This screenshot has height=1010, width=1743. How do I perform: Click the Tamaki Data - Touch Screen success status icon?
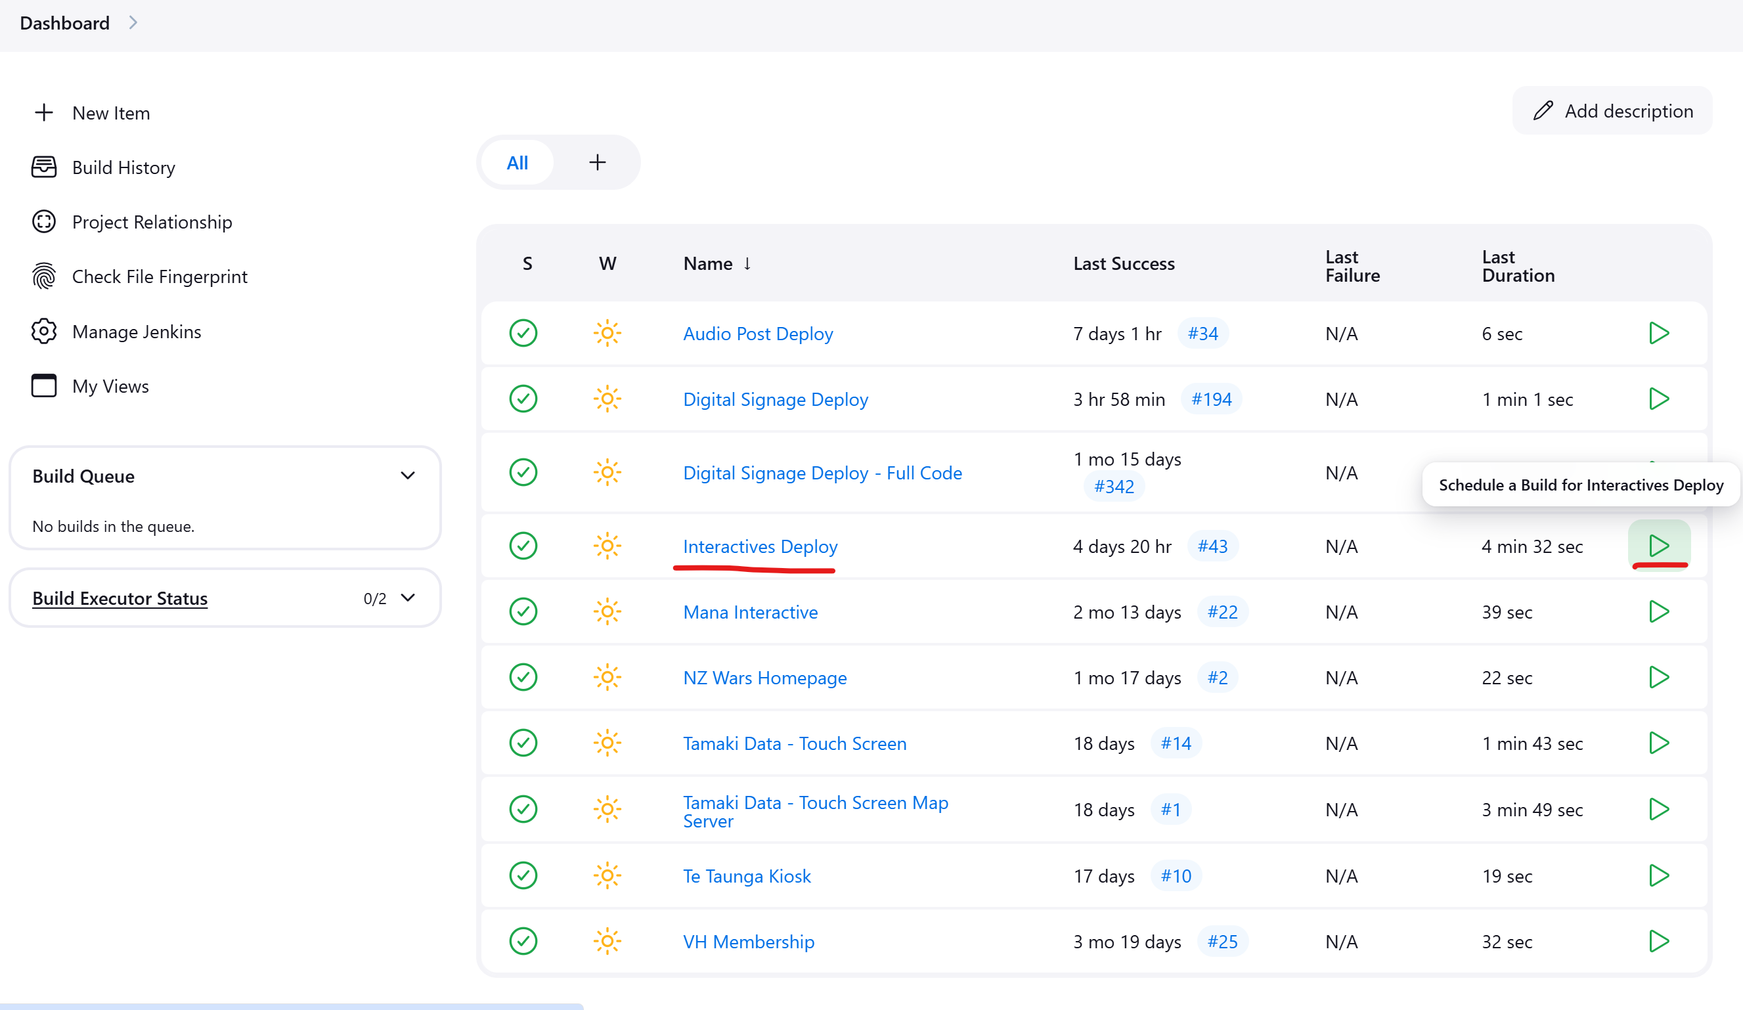point(523,743)
